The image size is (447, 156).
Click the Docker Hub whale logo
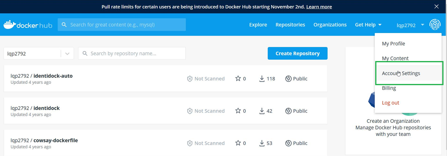point(10,25)
